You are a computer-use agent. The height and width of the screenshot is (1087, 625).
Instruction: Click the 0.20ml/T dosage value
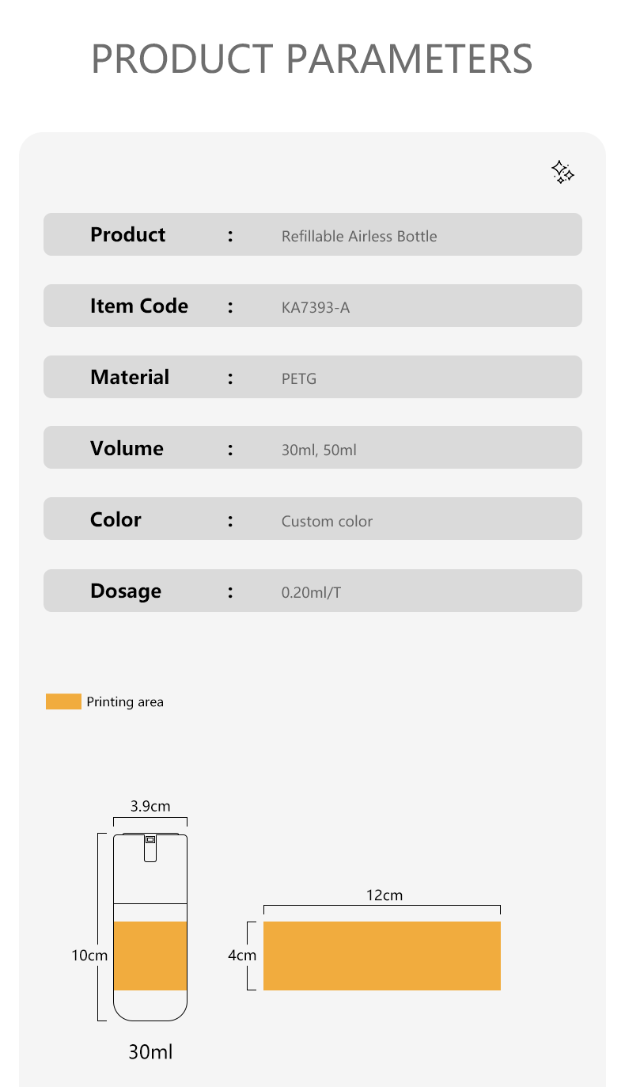point(312,592)
